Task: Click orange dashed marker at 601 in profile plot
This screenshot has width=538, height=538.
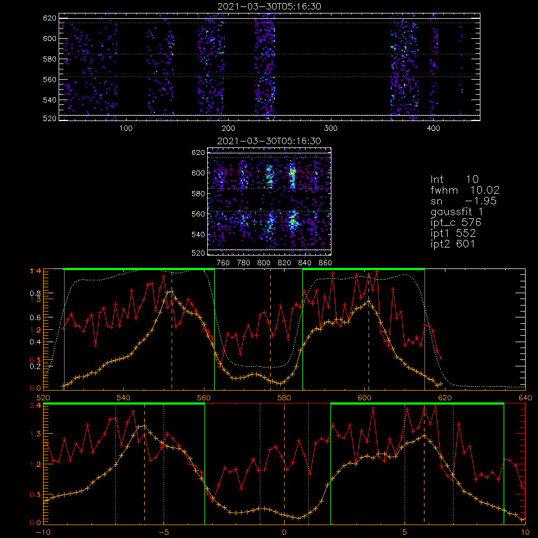Action: coord(369,329)
